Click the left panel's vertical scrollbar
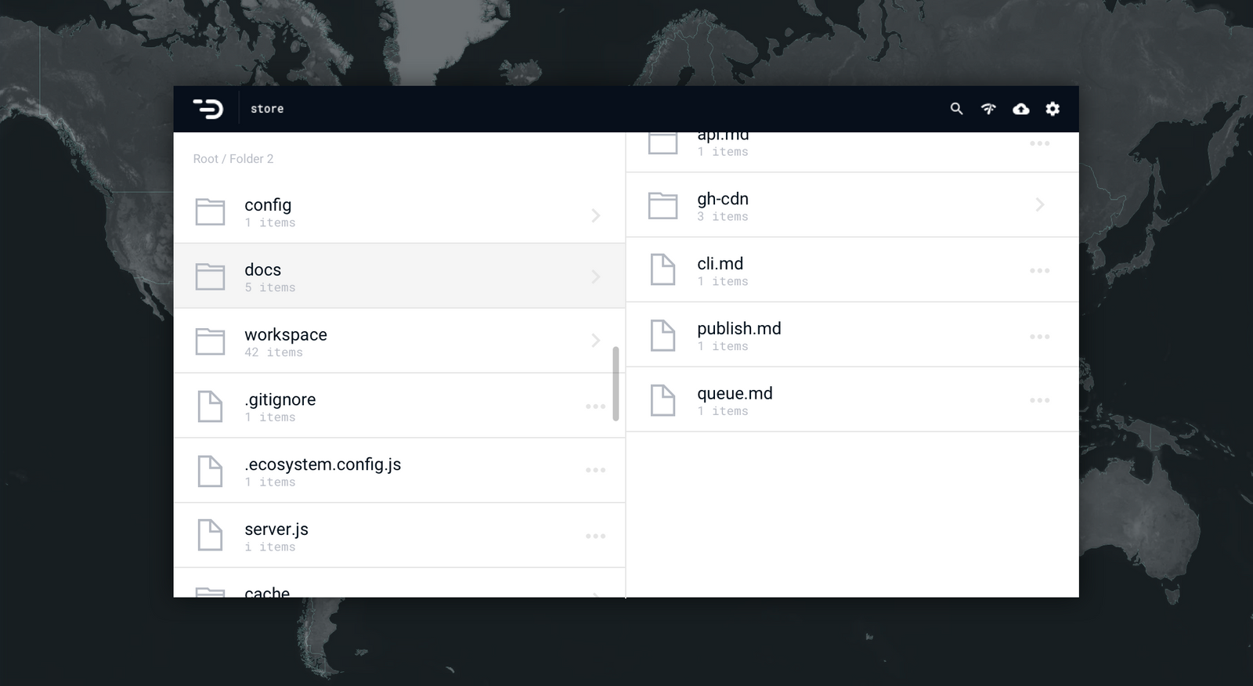 click(x=616, y=384)
